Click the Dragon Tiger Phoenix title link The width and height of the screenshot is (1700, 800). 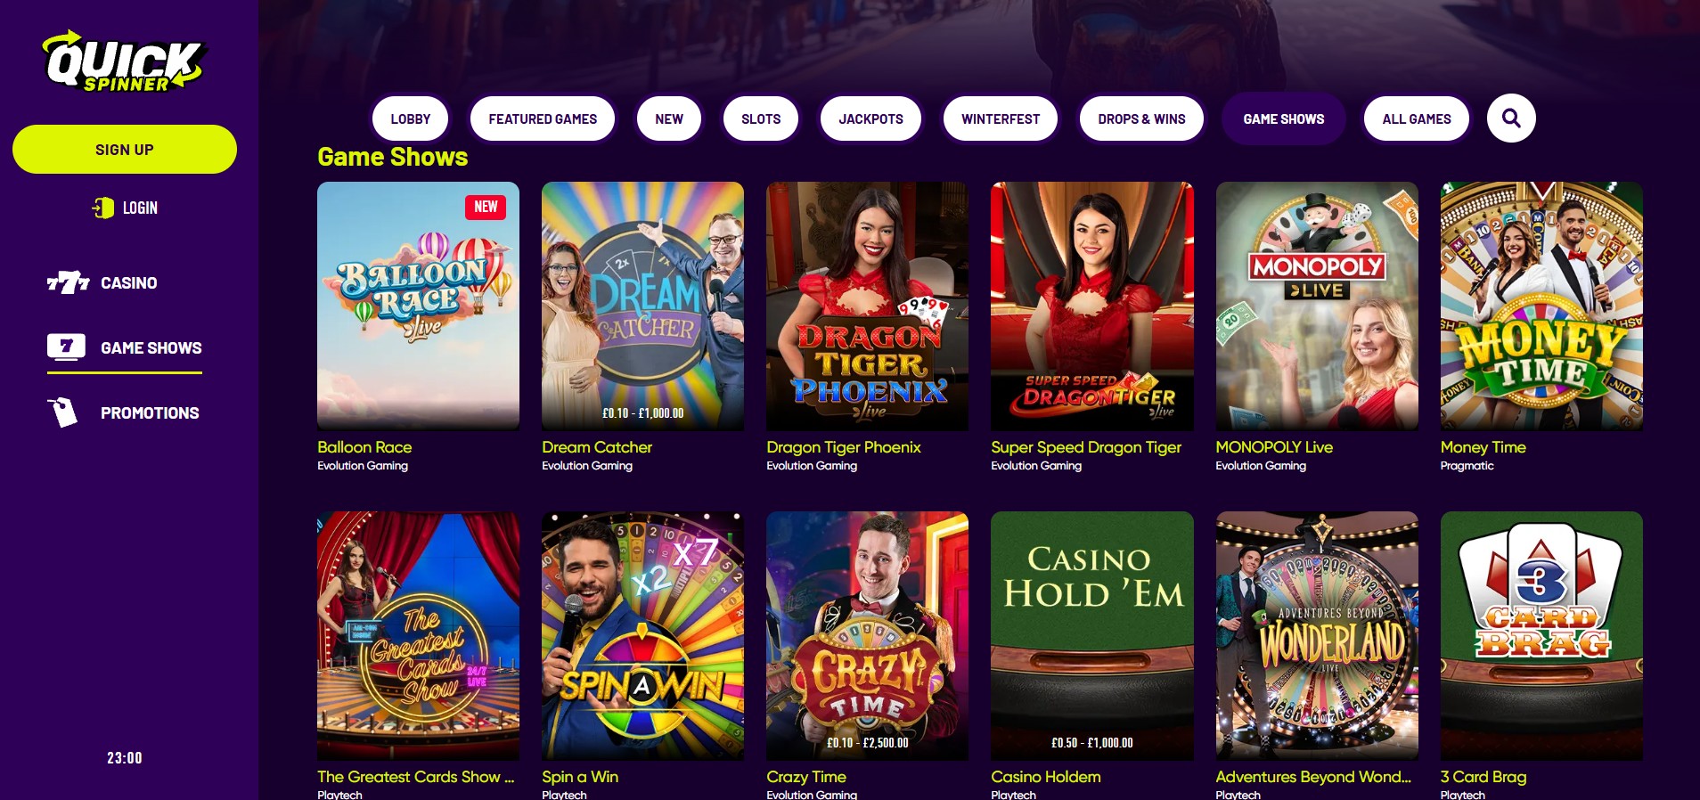click(x=843, y=447)
